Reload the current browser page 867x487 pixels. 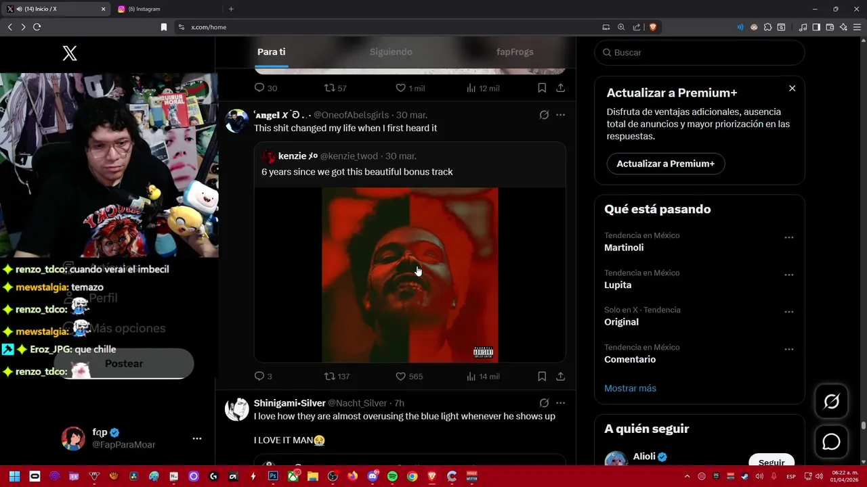click(37, 27)
